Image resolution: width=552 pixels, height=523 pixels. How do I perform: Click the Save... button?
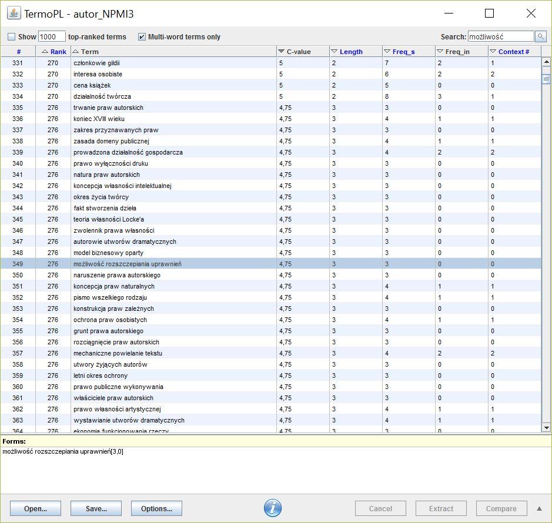pyautogui.click(x=96, y=508)
